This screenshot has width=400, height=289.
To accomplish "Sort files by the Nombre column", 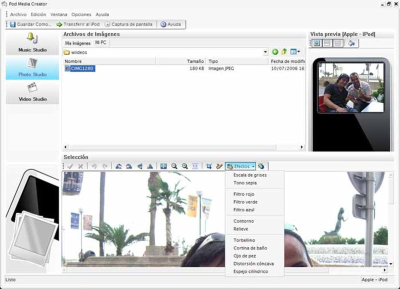I will (x=109, y=61).
